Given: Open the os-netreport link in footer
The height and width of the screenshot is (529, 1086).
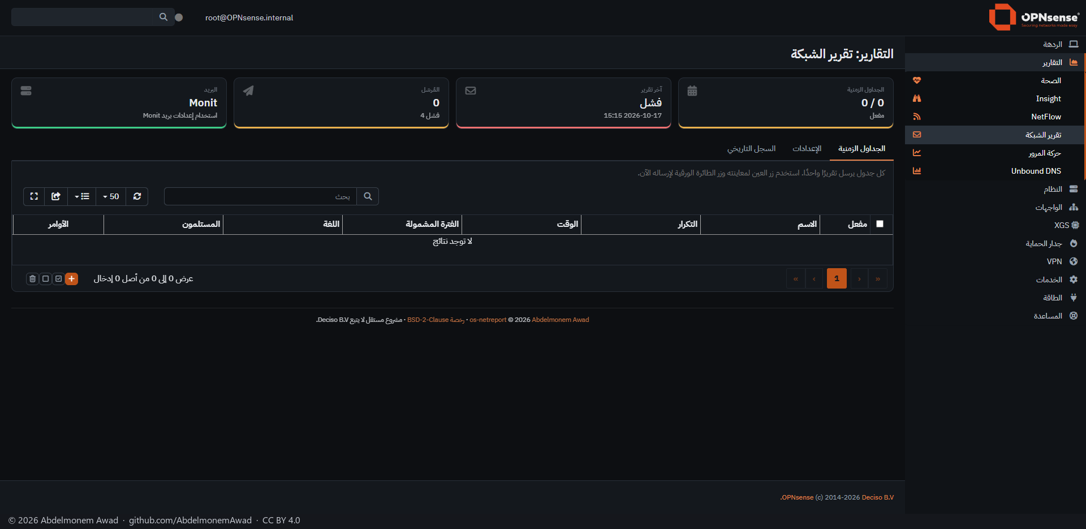Looking at the screenshot, I should (488, 320).
